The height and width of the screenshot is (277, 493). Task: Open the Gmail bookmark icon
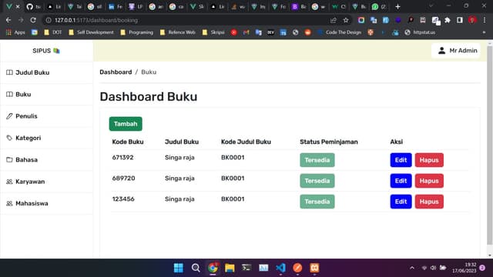coord(246,32)
